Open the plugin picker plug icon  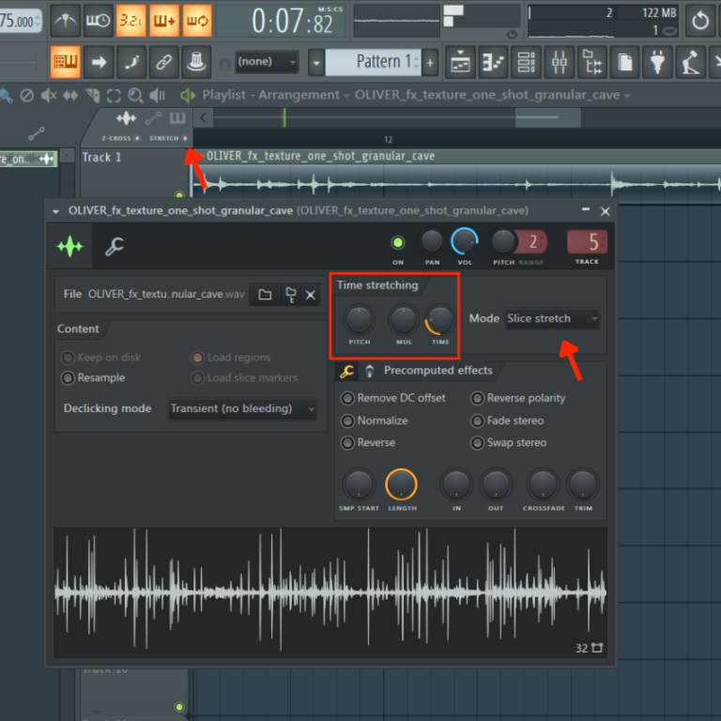pyautogui.click(x=658, y=62)
